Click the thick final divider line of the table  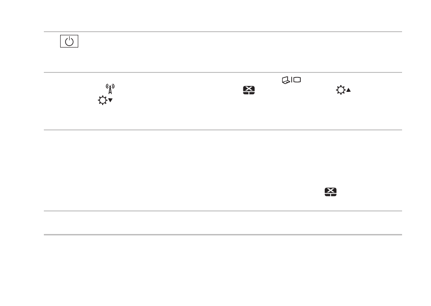223,235
